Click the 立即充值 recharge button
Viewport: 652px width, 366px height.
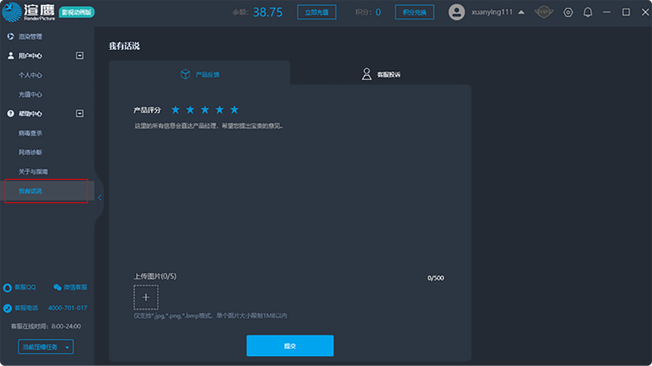tap(316, 12)
